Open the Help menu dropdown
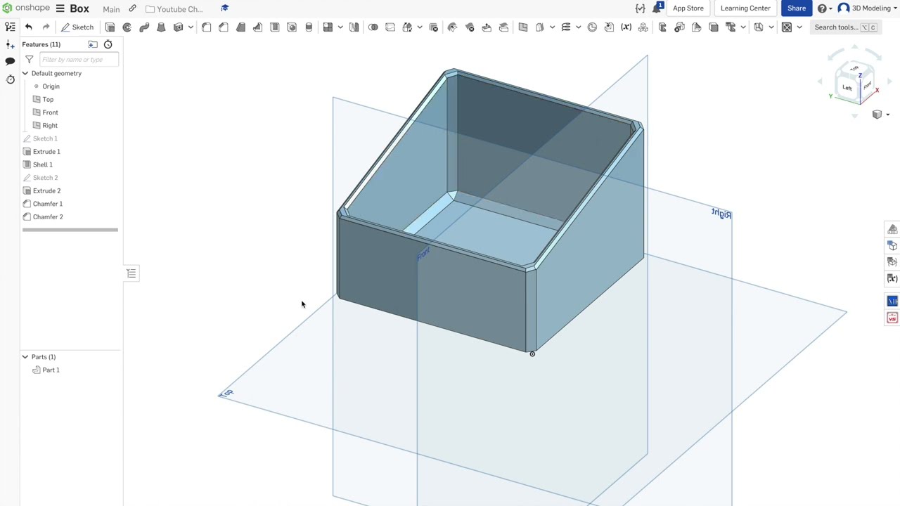The width and height of the screenshot is (900, 506). click(x=825, y=8)
